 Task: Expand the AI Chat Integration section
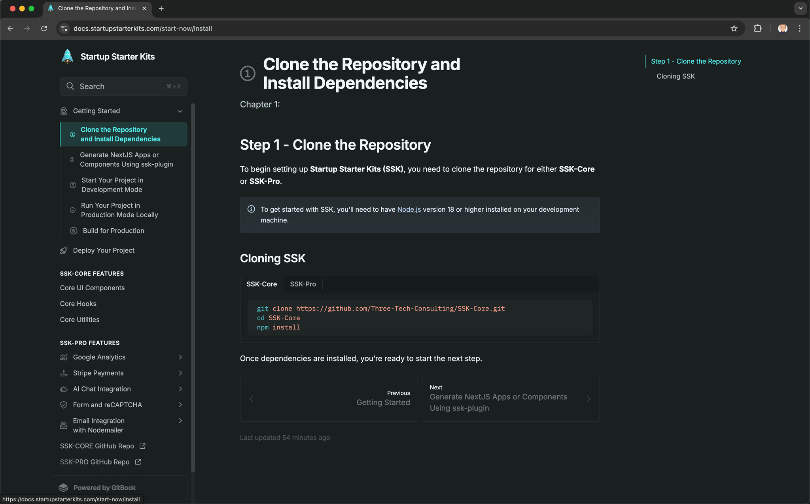180,389
